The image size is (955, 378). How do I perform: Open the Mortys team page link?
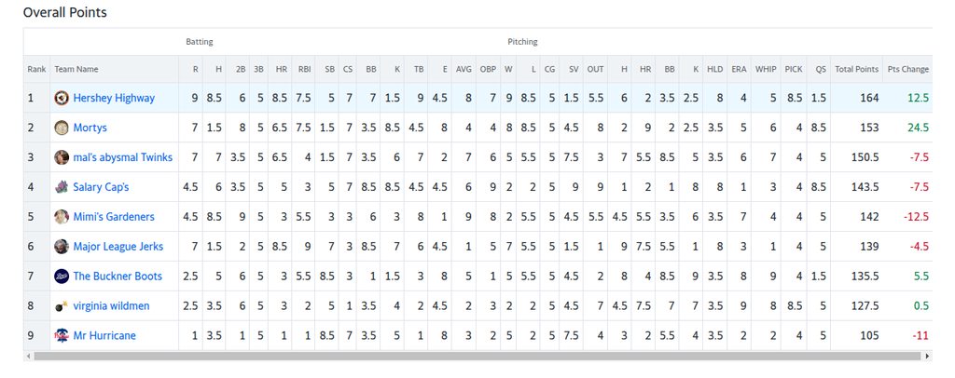[x=90, y=128]
